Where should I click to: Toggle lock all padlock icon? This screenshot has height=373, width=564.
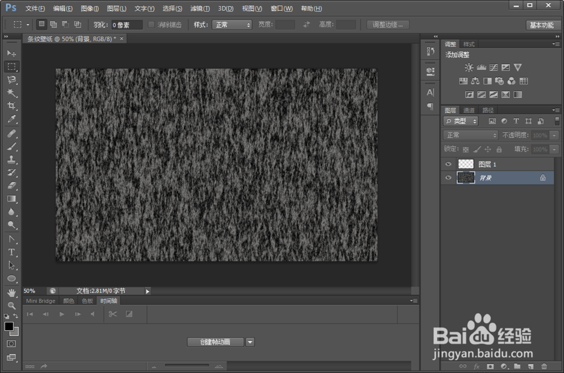coord(499,149)
